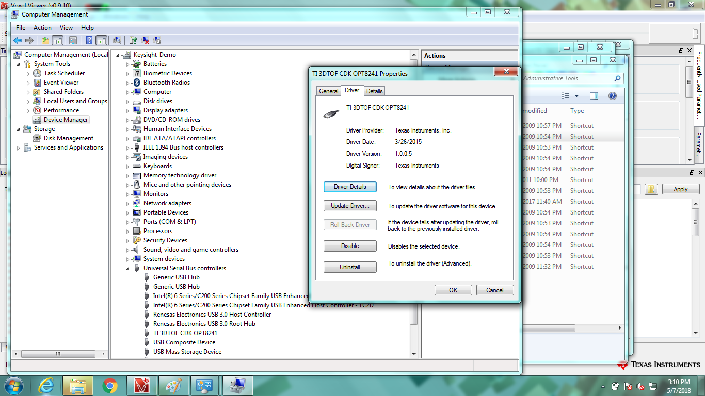Viewport: 705px width, 396px height.
Task: Open the Help menu
Action: [x=87, y=28]
